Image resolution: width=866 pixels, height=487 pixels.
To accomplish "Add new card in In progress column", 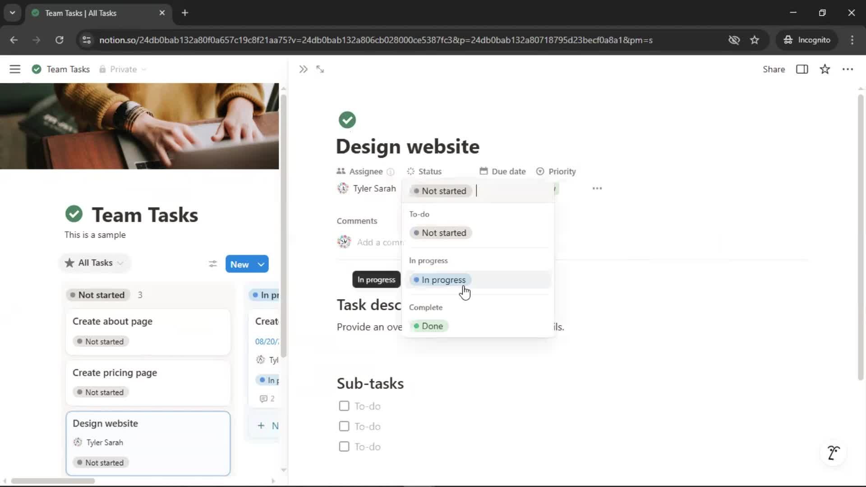I will [268, 426].
